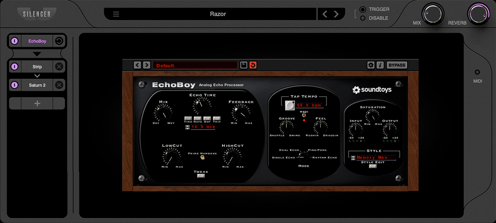Go to the next Silencer preset

click(336, 14)
